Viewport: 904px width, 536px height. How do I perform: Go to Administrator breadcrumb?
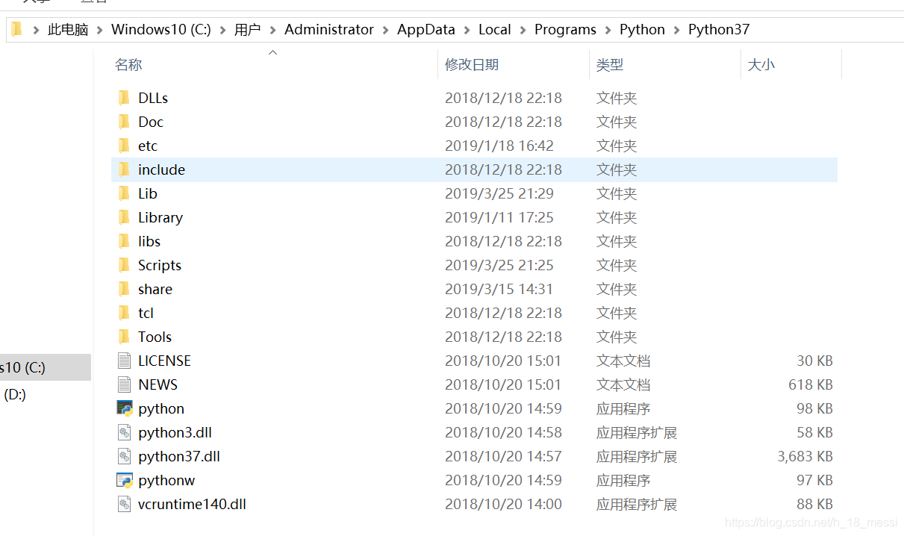click(x=329, y=30)
